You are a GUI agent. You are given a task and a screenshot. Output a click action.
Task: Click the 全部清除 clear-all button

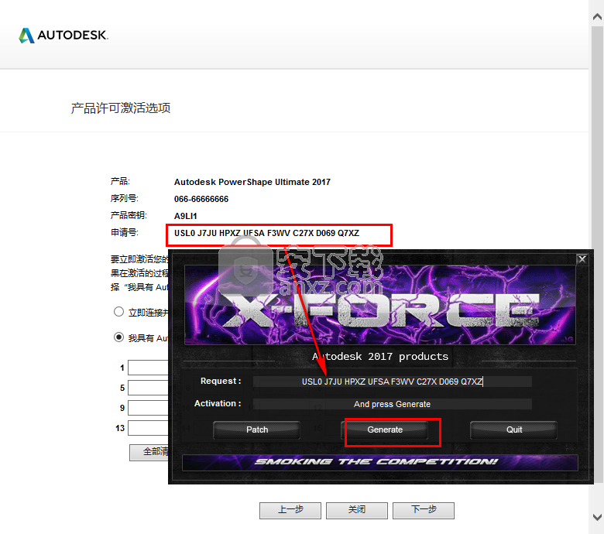[x=149, y=452]
